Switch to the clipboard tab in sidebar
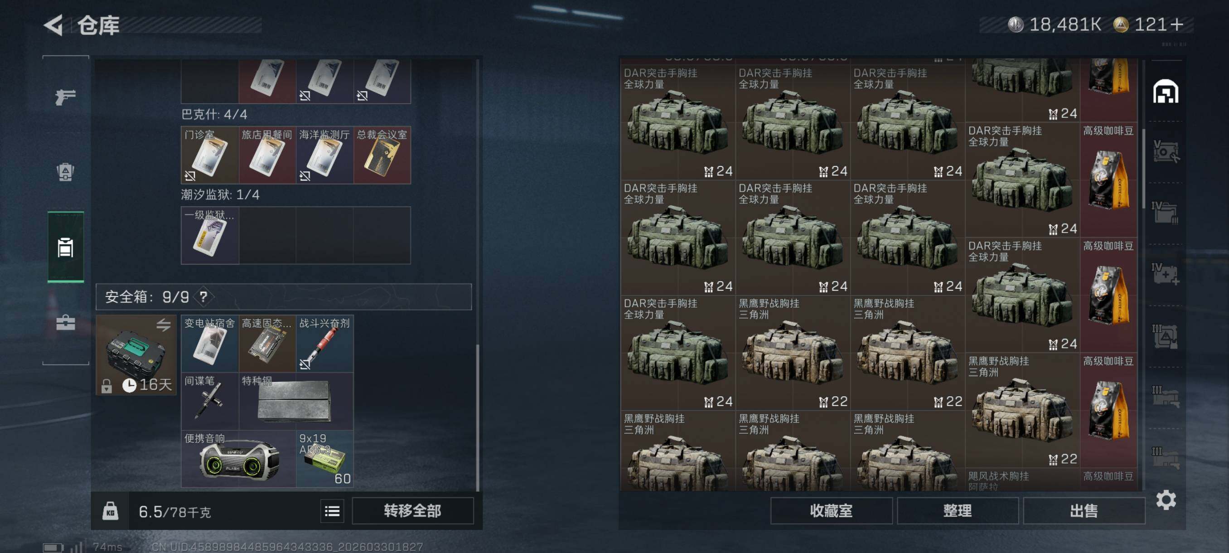 pos(65,247)
